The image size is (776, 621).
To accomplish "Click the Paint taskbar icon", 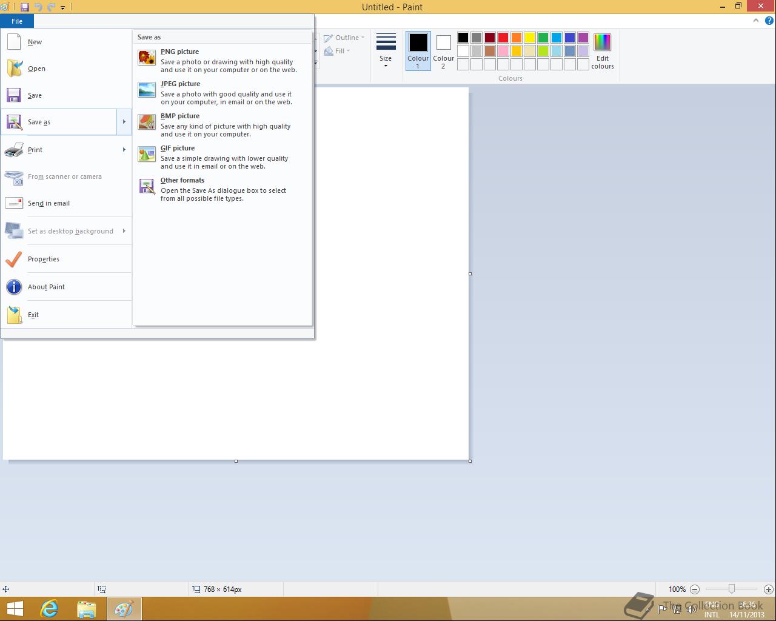I will pyautogui.click(x=124, y=609).
